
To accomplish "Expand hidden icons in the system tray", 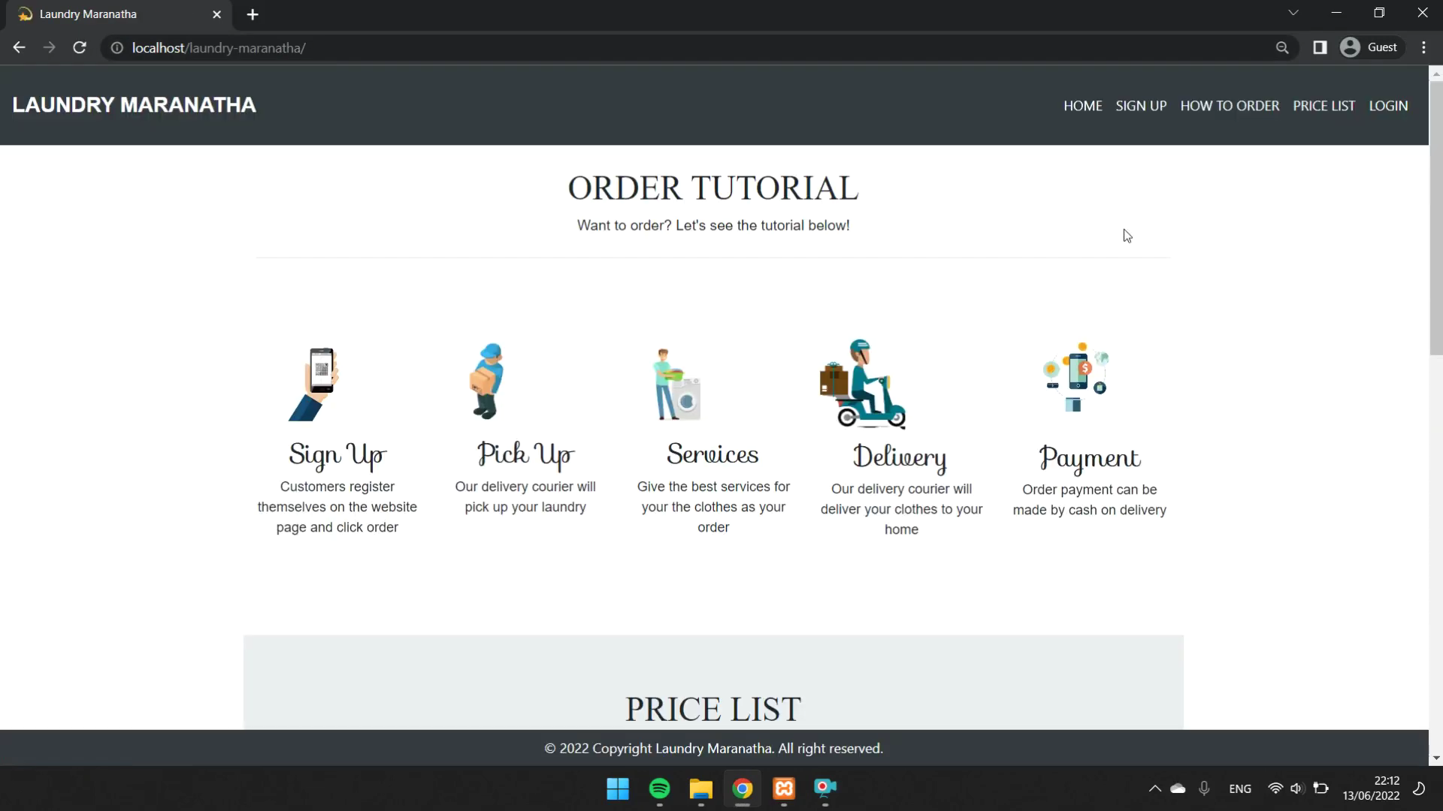I will coord(1154,788).
